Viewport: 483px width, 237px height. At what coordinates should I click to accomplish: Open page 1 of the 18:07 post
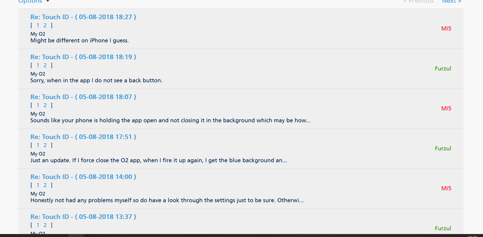pos(38,105)
